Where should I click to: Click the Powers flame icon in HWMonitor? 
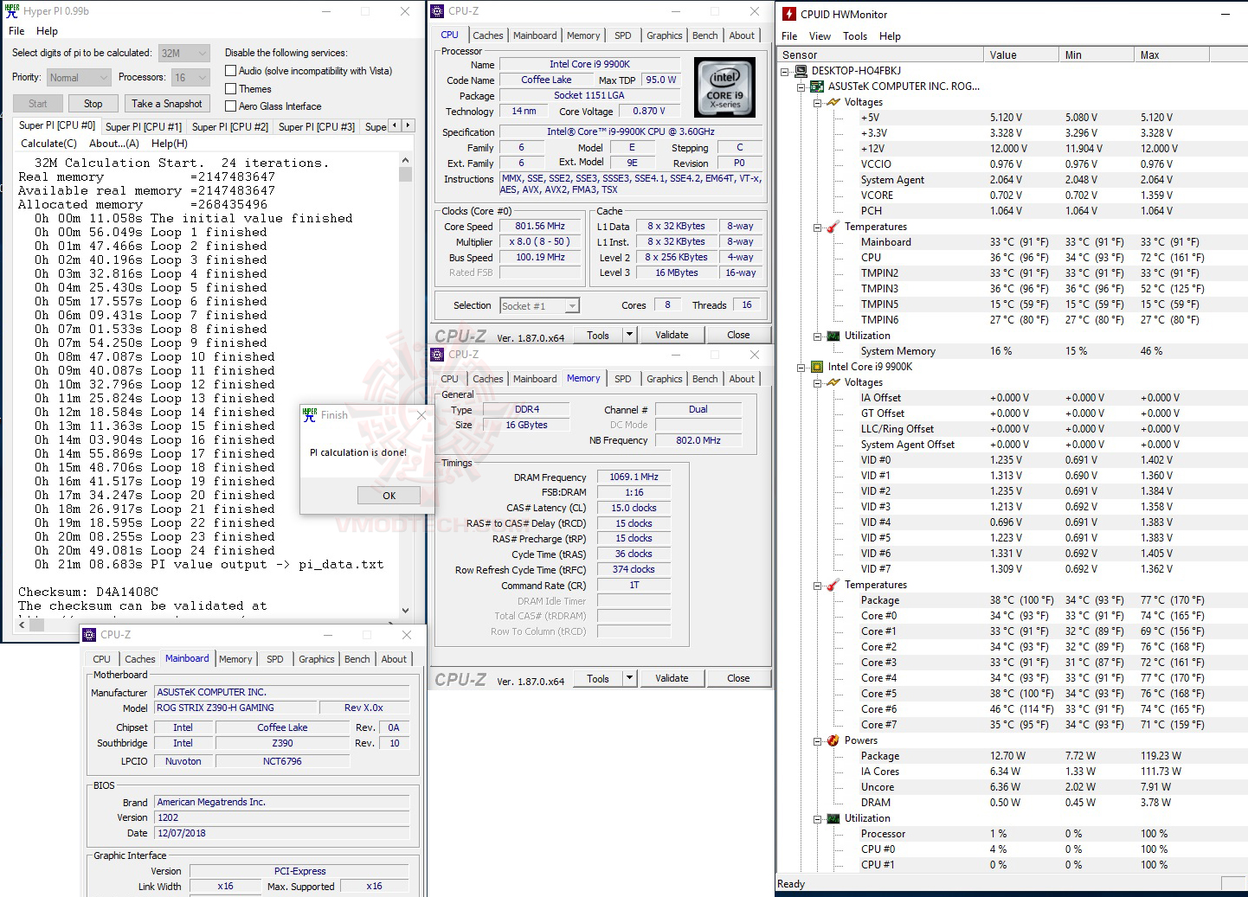click(x=833, y=740)
